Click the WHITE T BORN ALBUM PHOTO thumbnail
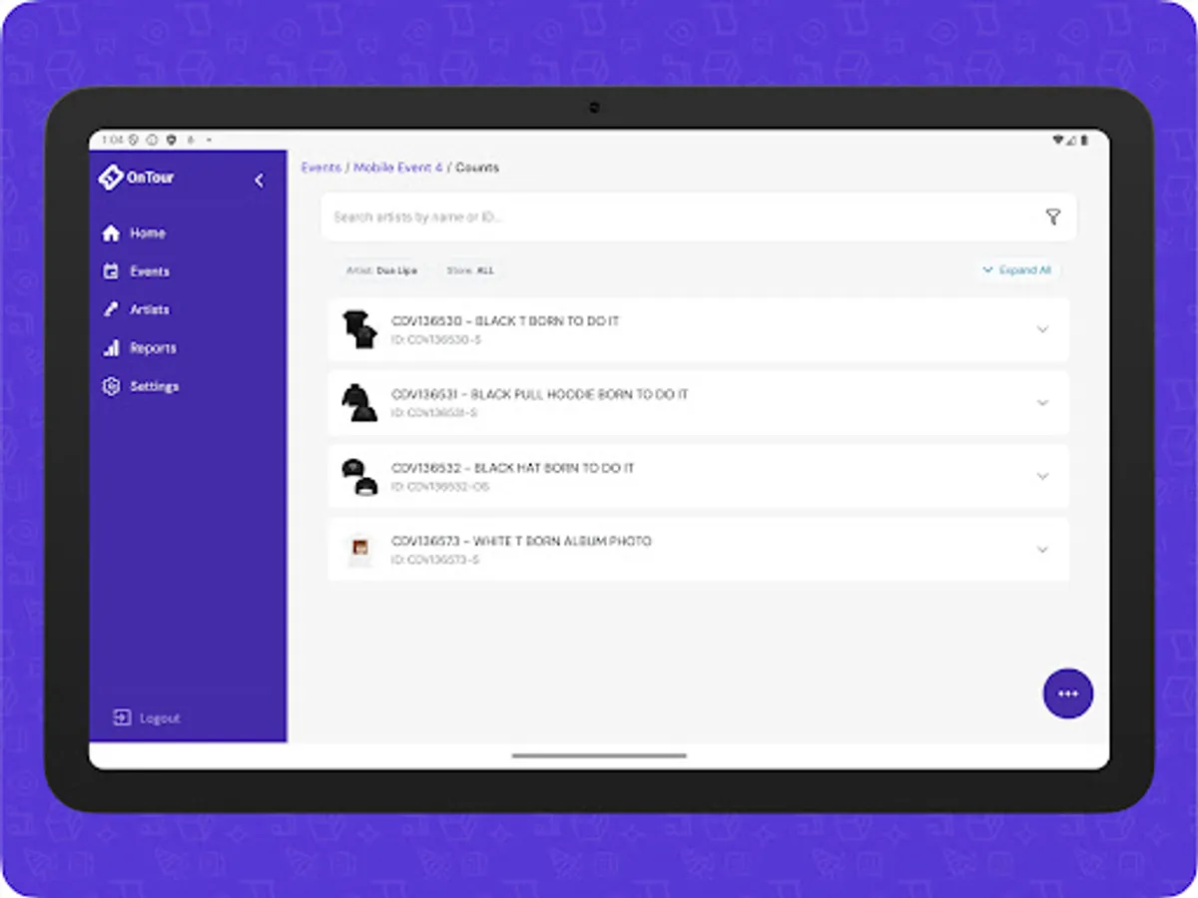The width and height of the screenshot is (1198, 898). 359,549
